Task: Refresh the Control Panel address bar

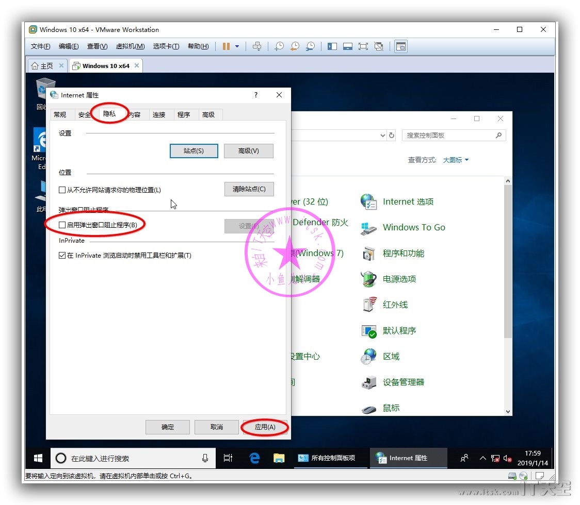Action: point(392,135)
